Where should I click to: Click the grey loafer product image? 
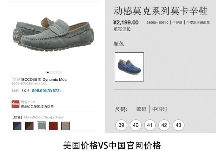coord(54,34)
